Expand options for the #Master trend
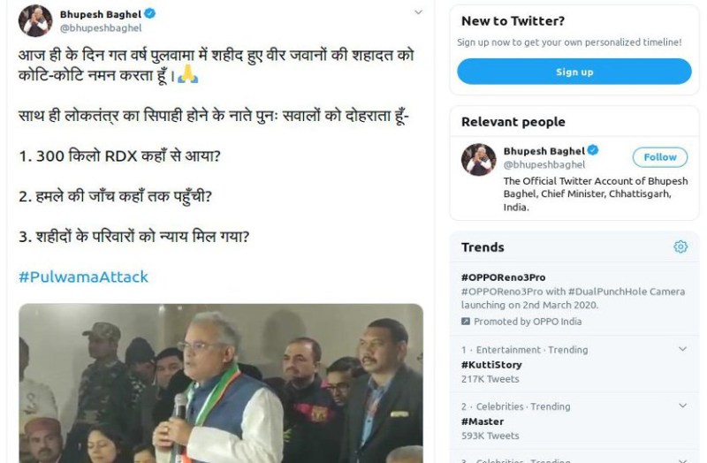Viewport: 707px width, 463px height. (682, 406)
